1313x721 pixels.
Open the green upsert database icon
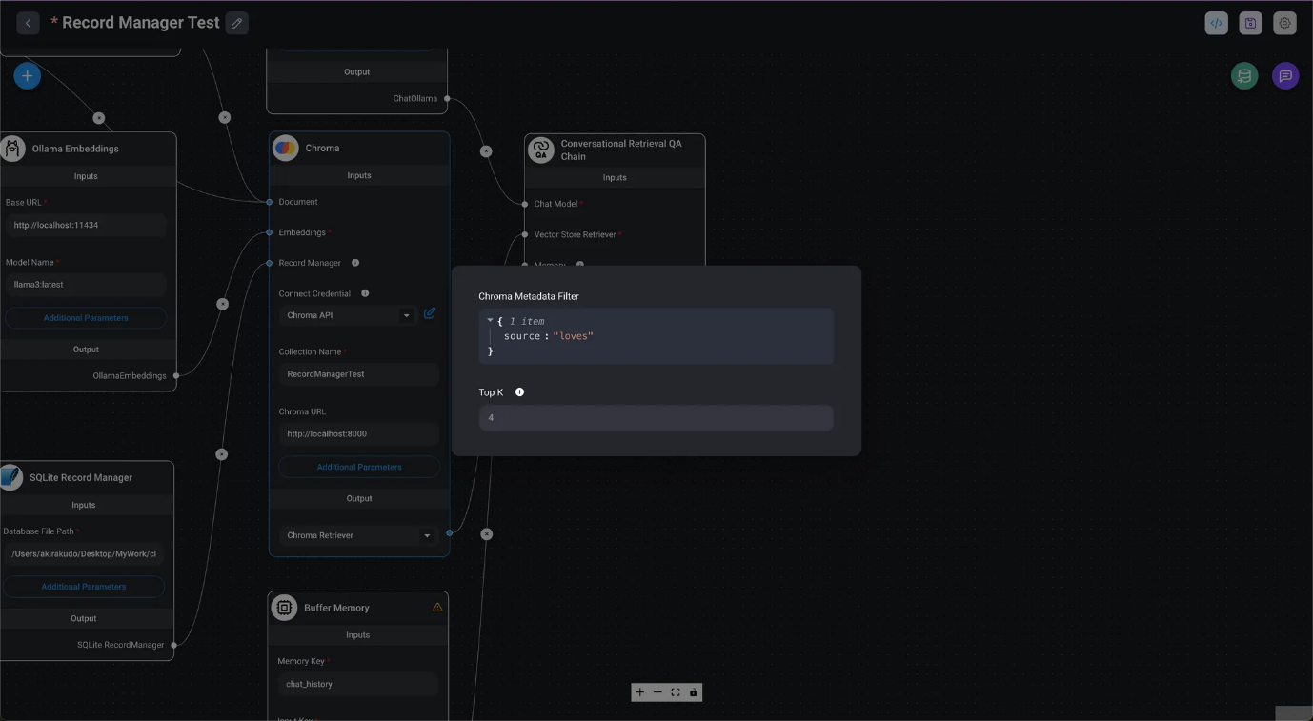tap(1243, 76)
